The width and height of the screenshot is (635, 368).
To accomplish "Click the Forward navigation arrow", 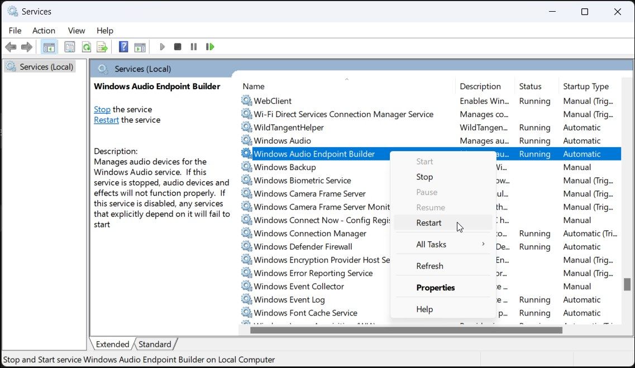I will (x=26, y=47).
